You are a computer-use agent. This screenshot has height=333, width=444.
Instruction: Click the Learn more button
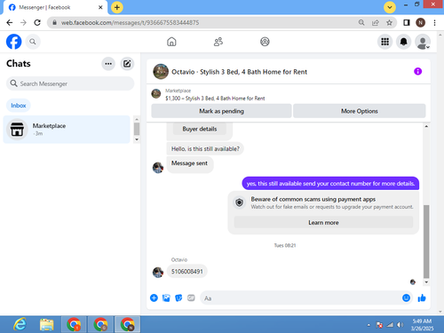pos(323,223)
